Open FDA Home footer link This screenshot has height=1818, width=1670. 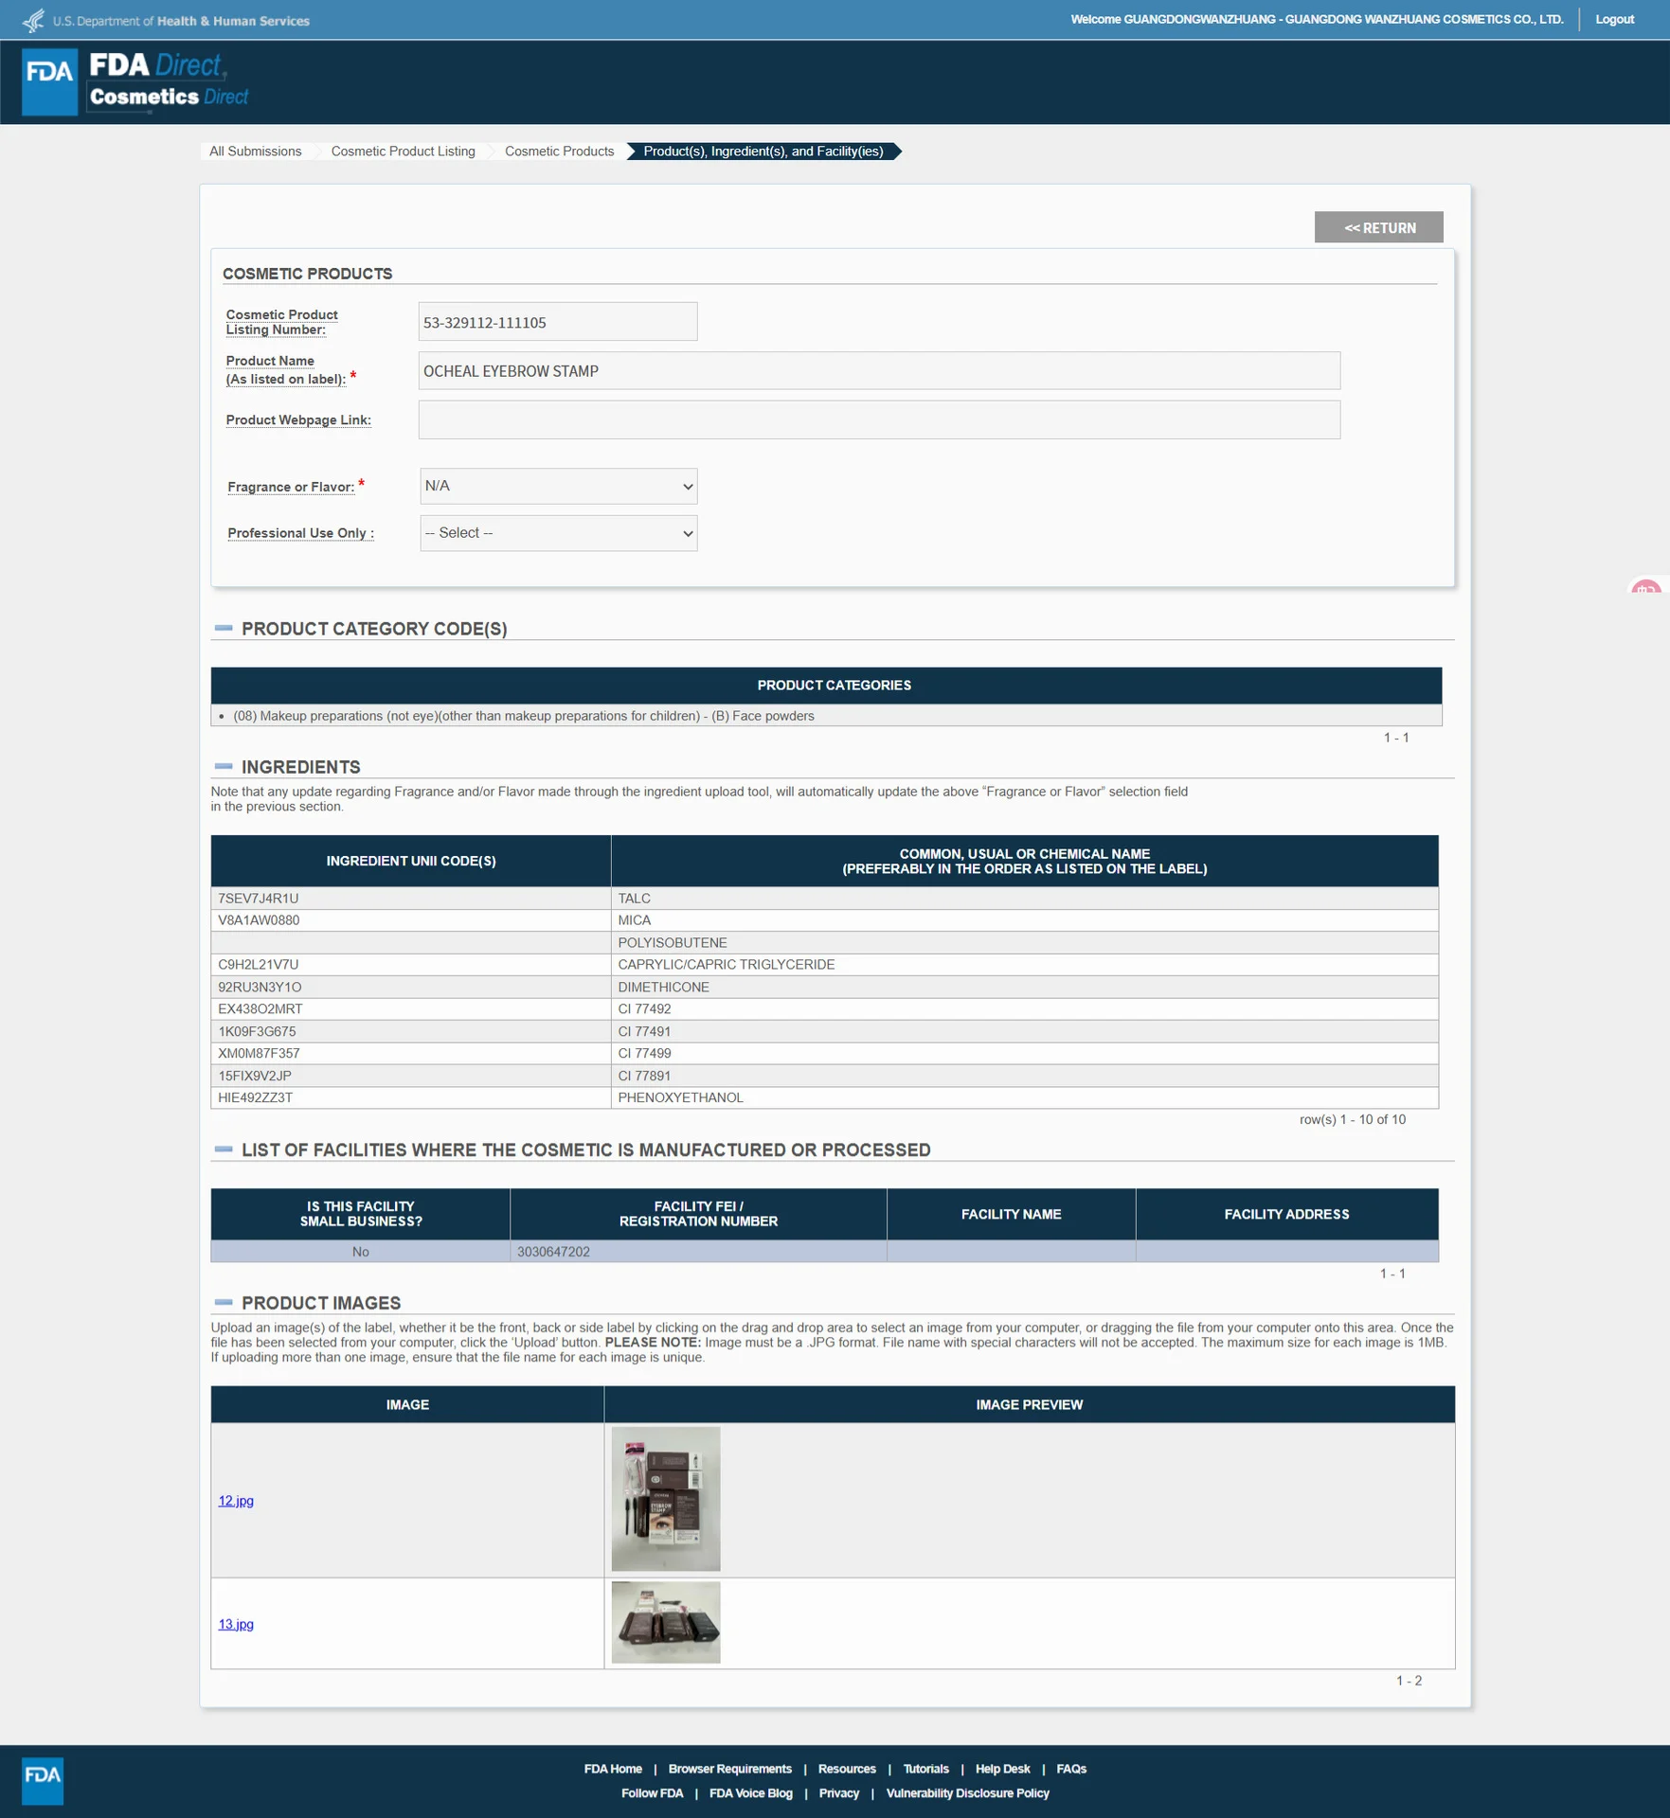point(613,1769)
